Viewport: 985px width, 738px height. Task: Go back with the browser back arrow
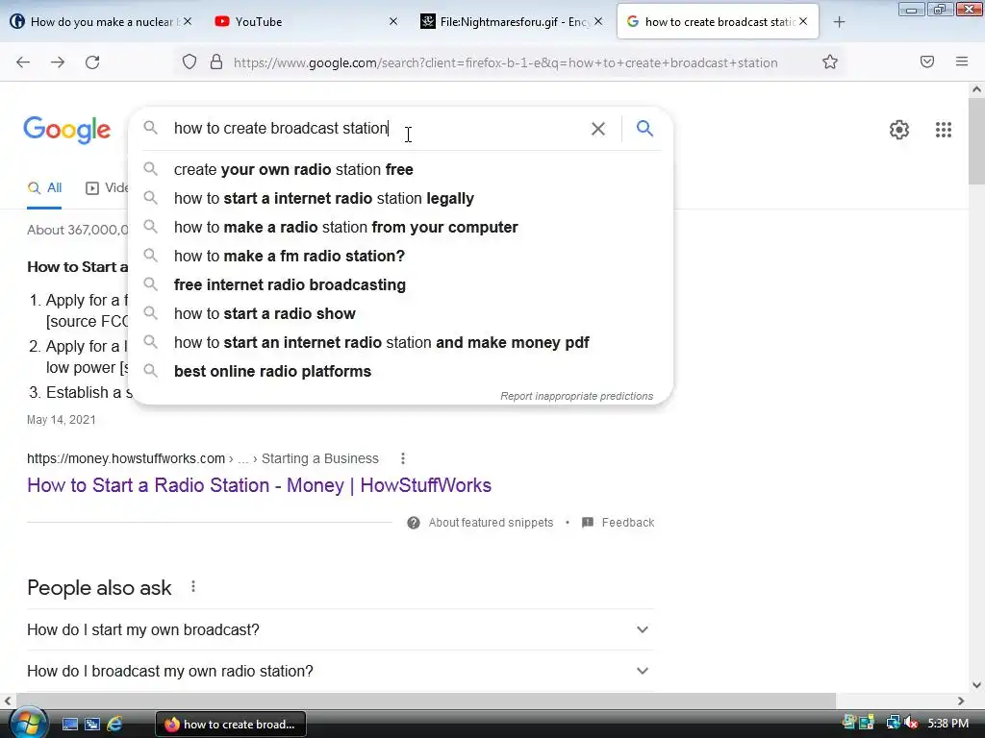[x=23, y=62]
